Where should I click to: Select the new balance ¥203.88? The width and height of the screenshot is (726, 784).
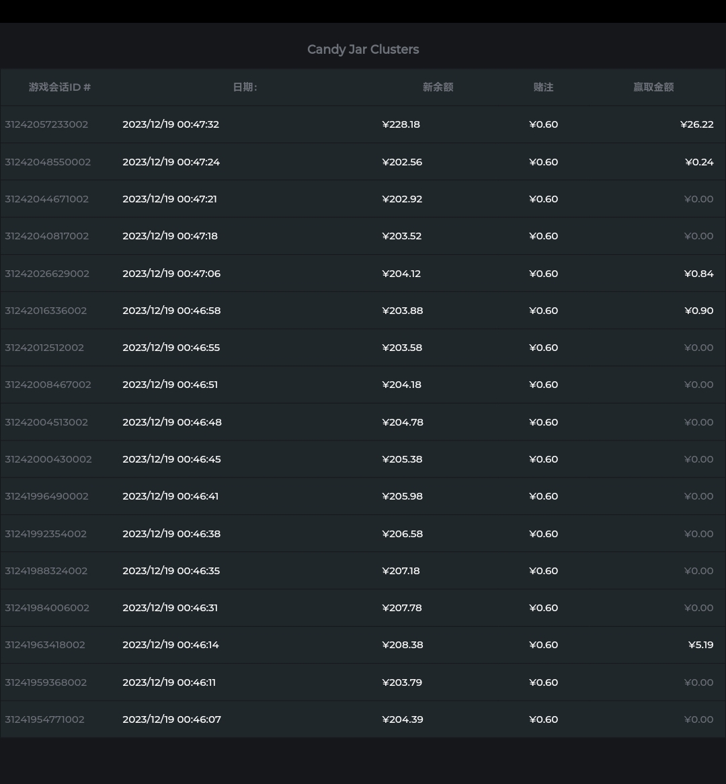point(403,311)
